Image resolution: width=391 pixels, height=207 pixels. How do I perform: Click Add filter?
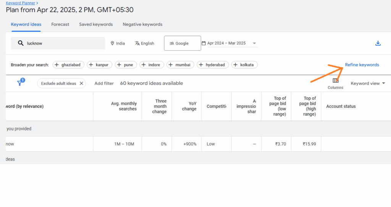(x=104, y=83)
